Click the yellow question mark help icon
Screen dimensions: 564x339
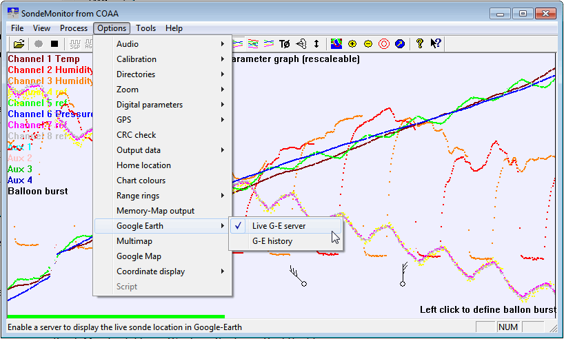tap(419, 43)
